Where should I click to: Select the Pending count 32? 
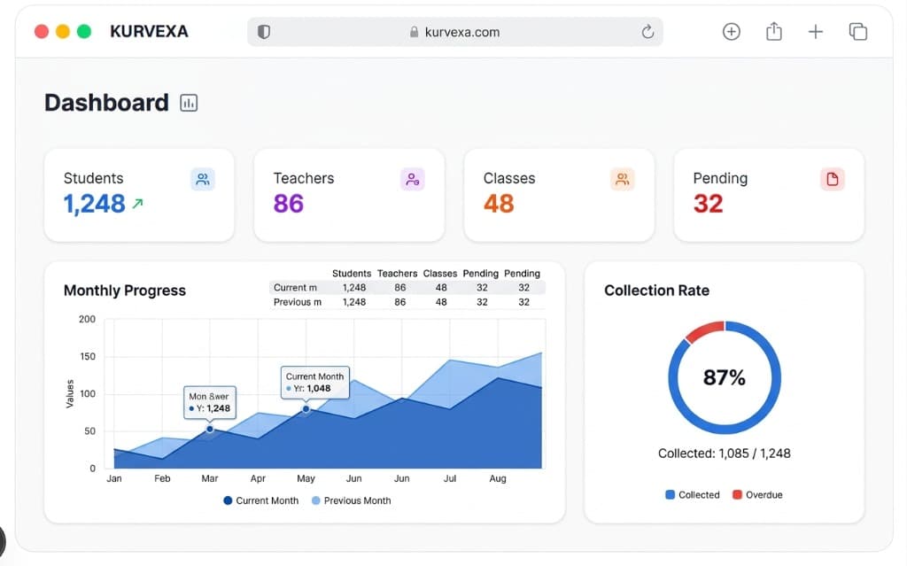[708, 204]
